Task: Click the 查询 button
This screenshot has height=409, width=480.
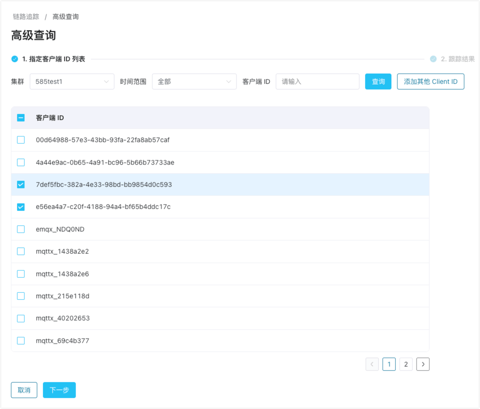Action: [378, 81]
